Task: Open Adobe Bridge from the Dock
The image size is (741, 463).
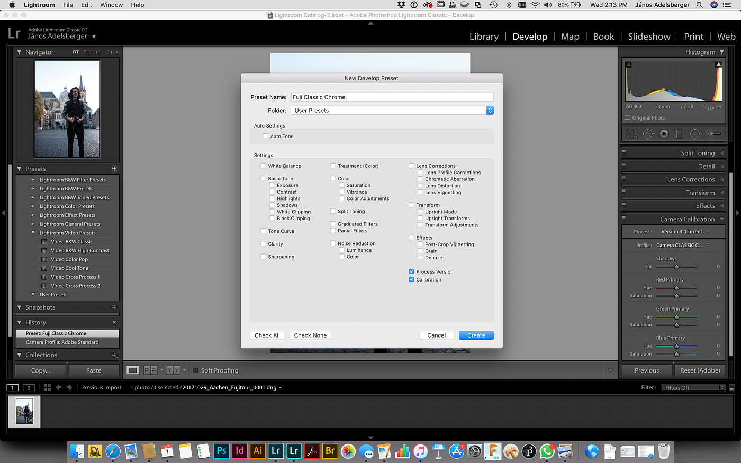Action: 330,451
